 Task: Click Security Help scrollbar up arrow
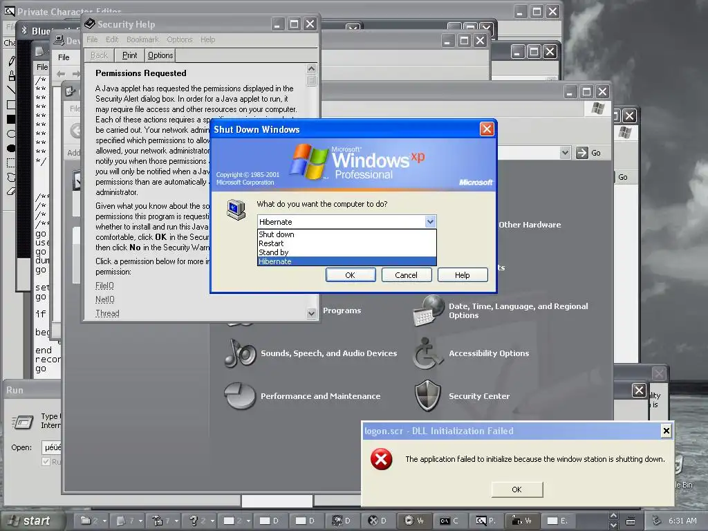pyautogui.click(x=311, y=68)
